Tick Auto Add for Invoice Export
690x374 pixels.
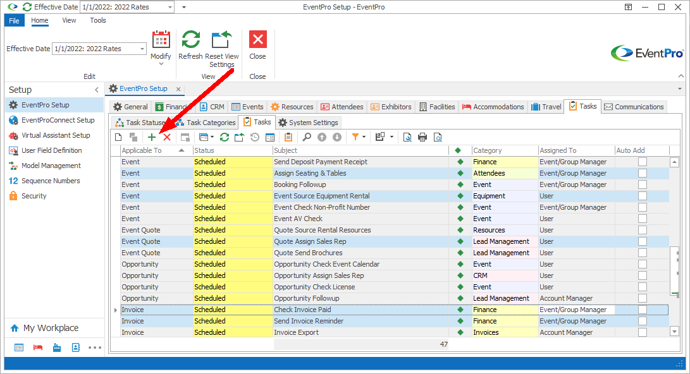tap(643, 332)
